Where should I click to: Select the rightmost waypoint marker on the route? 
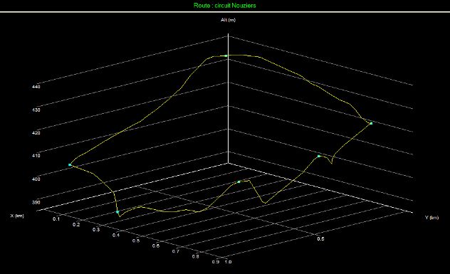coord(371,123)
